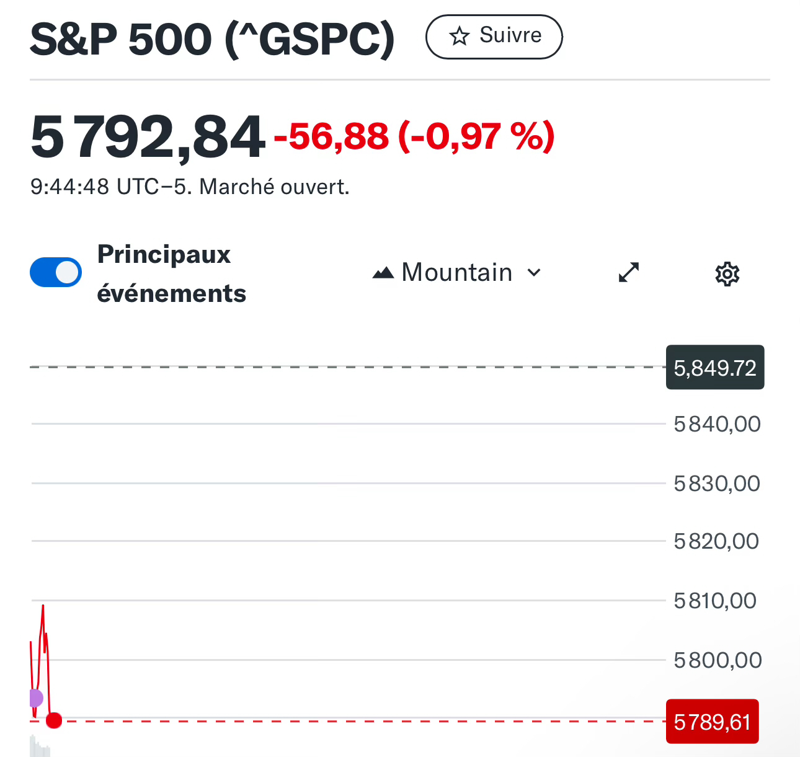Open the chart in fullscreen view

click(x=629, y=273)
